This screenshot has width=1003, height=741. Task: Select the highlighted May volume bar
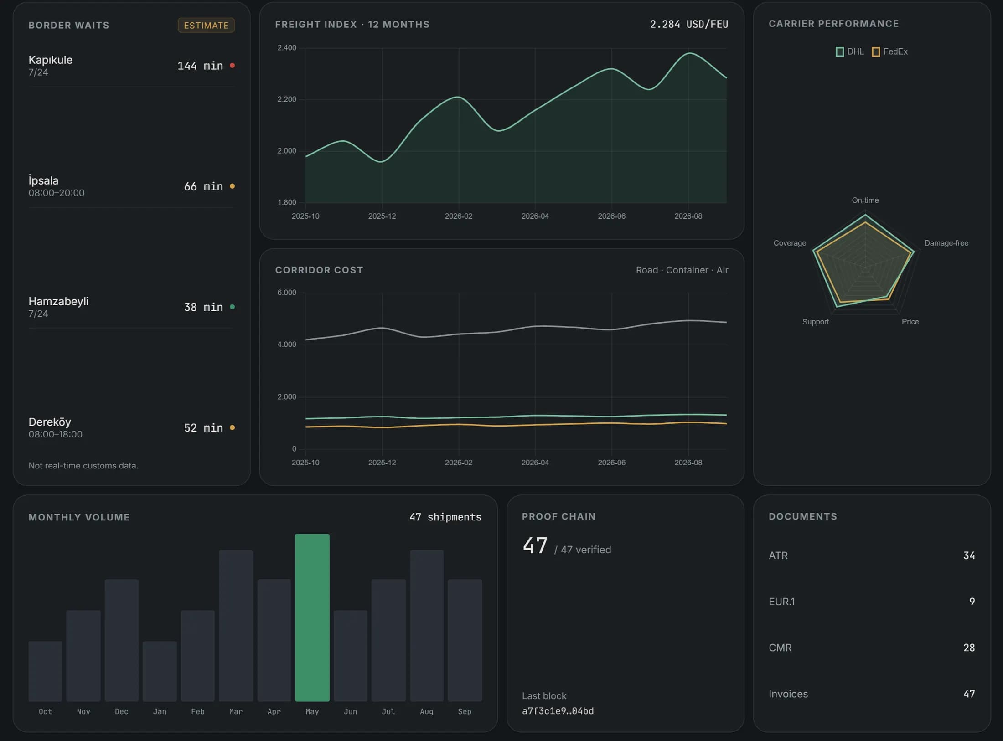pos(312,617)
